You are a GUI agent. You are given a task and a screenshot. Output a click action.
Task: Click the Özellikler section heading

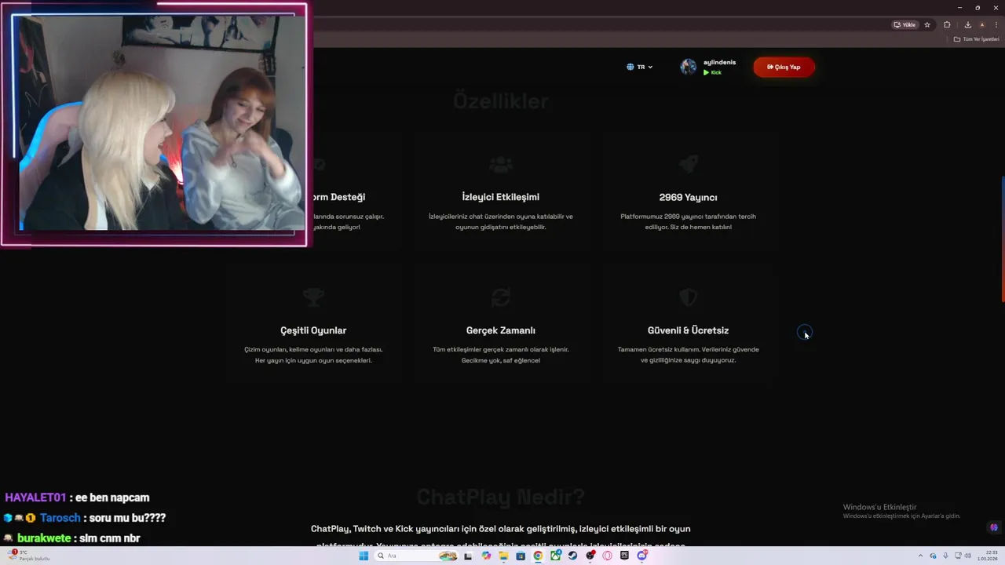tap(501, 101)
